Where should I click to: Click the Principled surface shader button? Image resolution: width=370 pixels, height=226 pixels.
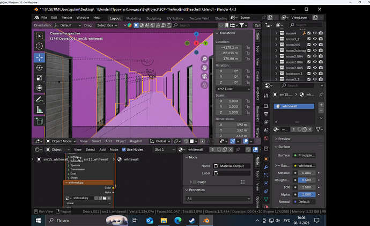pyautogui.click(x=304, y=155)
